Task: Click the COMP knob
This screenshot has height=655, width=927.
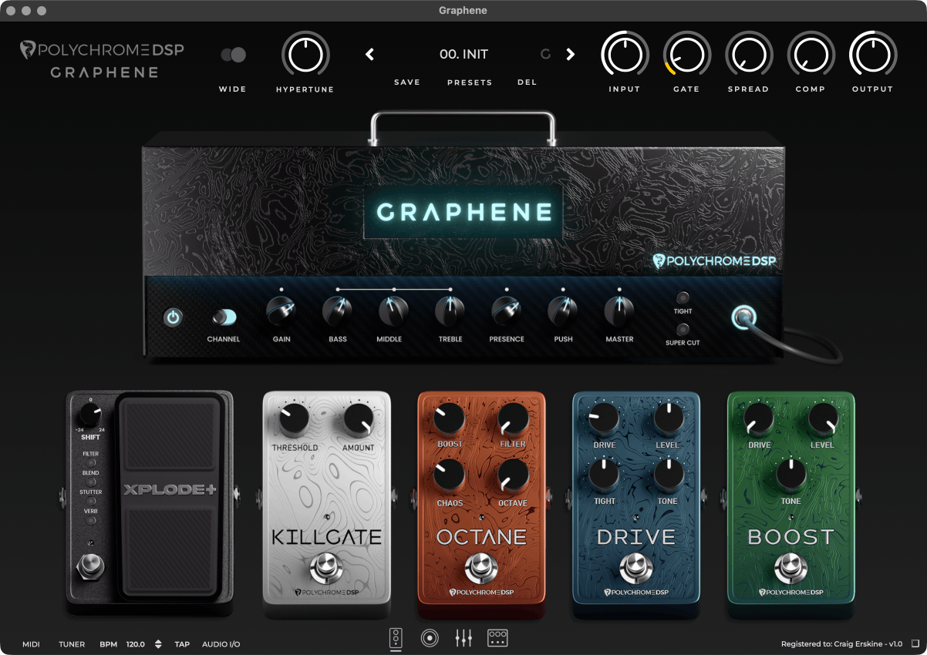Action: click(x=811, y=54)
